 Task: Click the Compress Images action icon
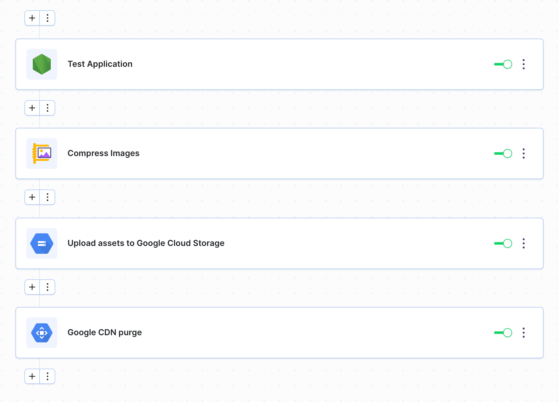tap(42, 153)
